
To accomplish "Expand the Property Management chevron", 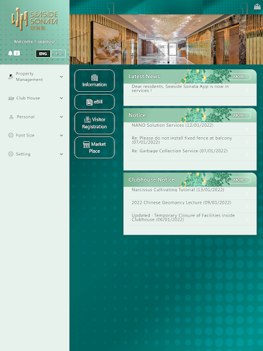I will tap(62, 77).
